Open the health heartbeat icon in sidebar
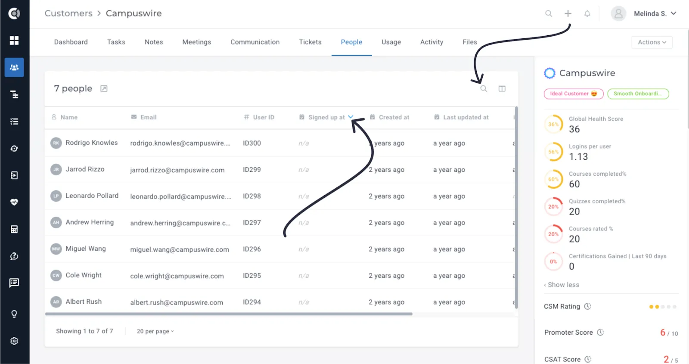This screenshot has height=364, width=689. click(14, 202)
